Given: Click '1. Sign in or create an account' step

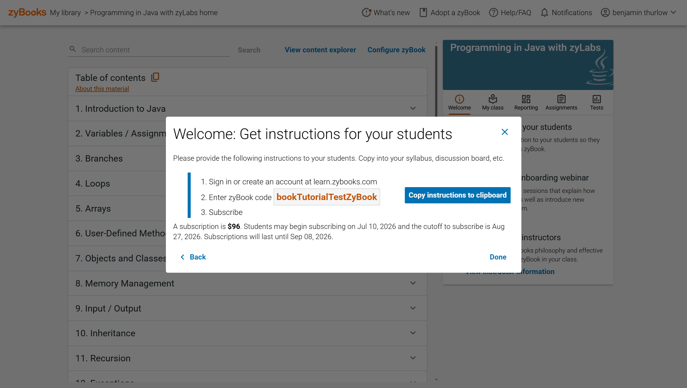Looking at the screenshot, I should tap(289, 182).
